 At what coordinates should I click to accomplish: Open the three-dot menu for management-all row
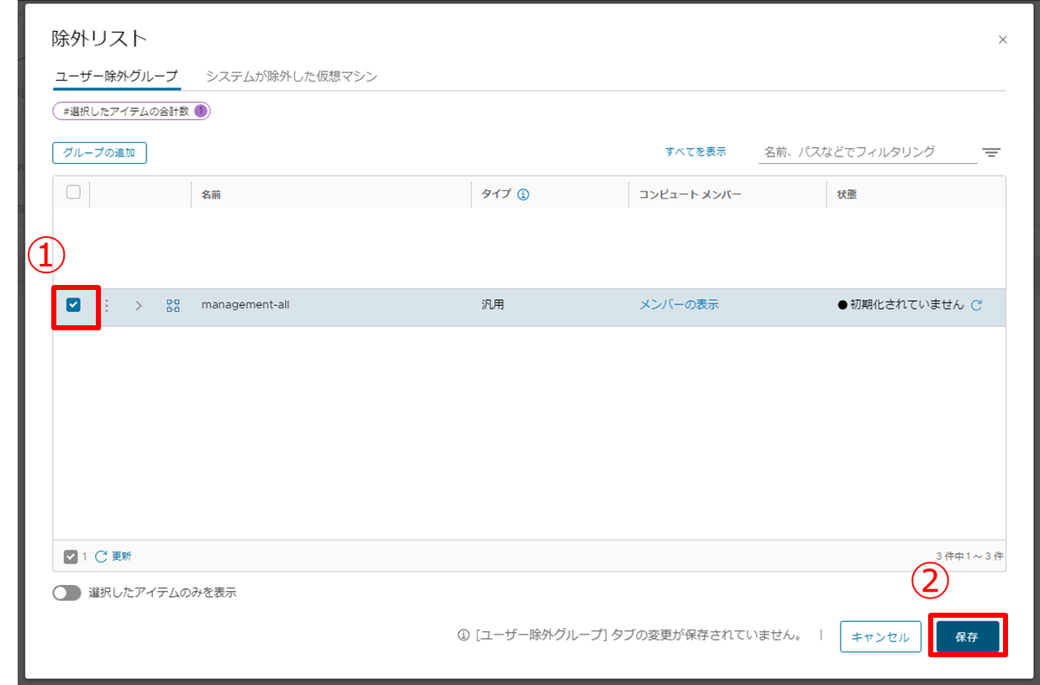pos(107,305)
